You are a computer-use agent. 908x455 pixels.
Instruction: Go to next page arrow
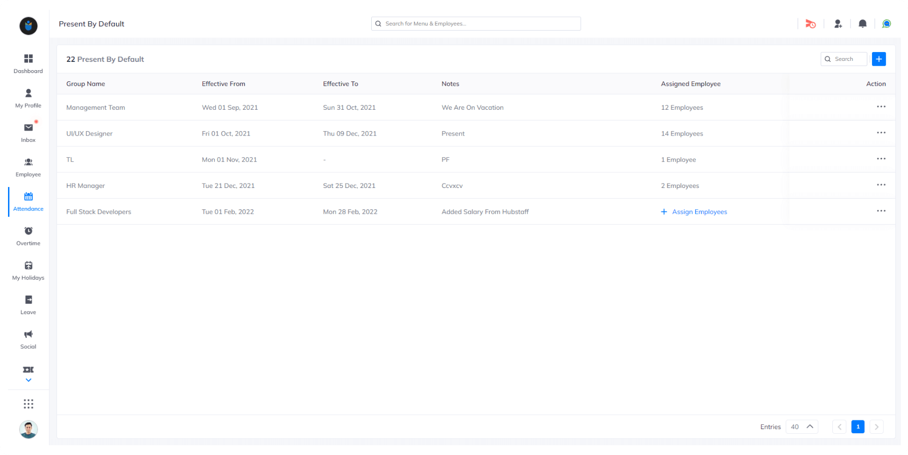click(876, 427)
